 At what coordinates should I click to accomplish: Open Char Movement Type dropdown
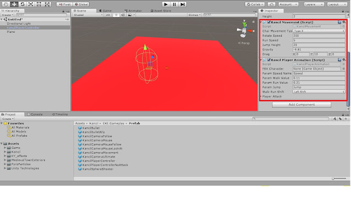319,31
